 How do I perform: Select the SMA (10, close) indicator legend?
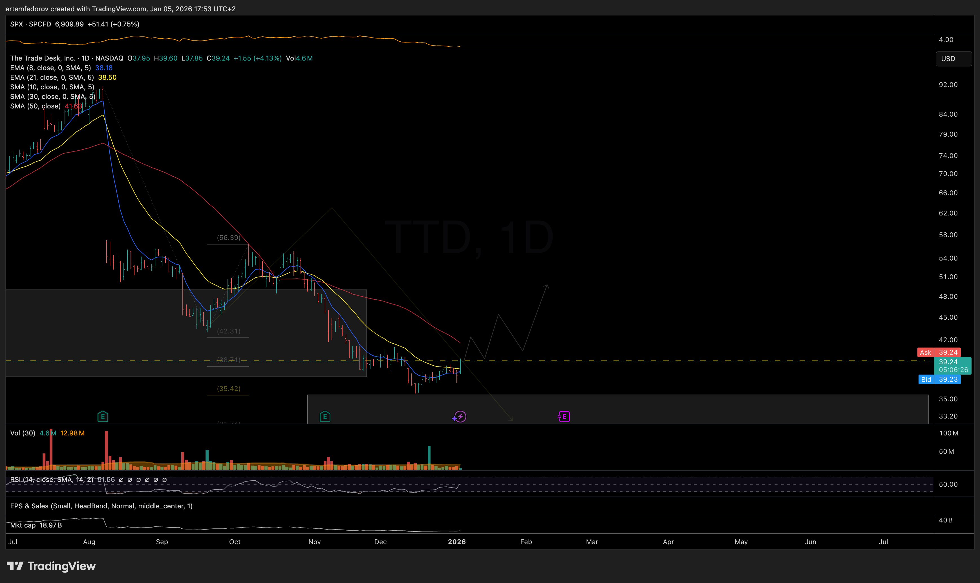pos(52,87)
